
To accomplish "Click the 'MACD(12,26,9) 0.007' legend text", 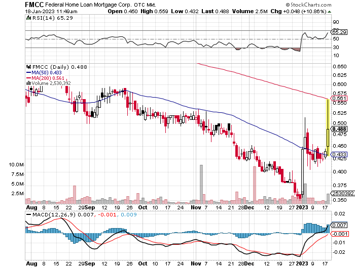I will pyautogui.click(x=63, y=214).
